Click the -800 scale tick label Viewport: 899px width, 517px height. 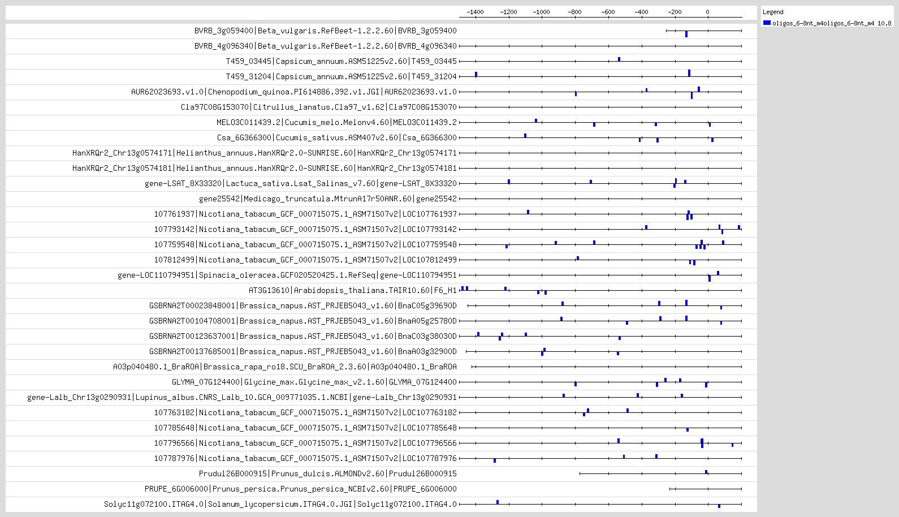tap(574, 12)
